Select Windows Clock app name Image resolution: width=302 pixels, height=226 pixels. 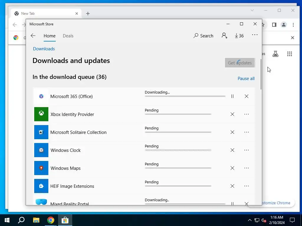(65, 150)
